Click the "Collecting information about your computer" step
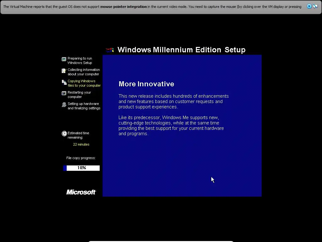Screen dimensions: 322x242 pos(84,72)
